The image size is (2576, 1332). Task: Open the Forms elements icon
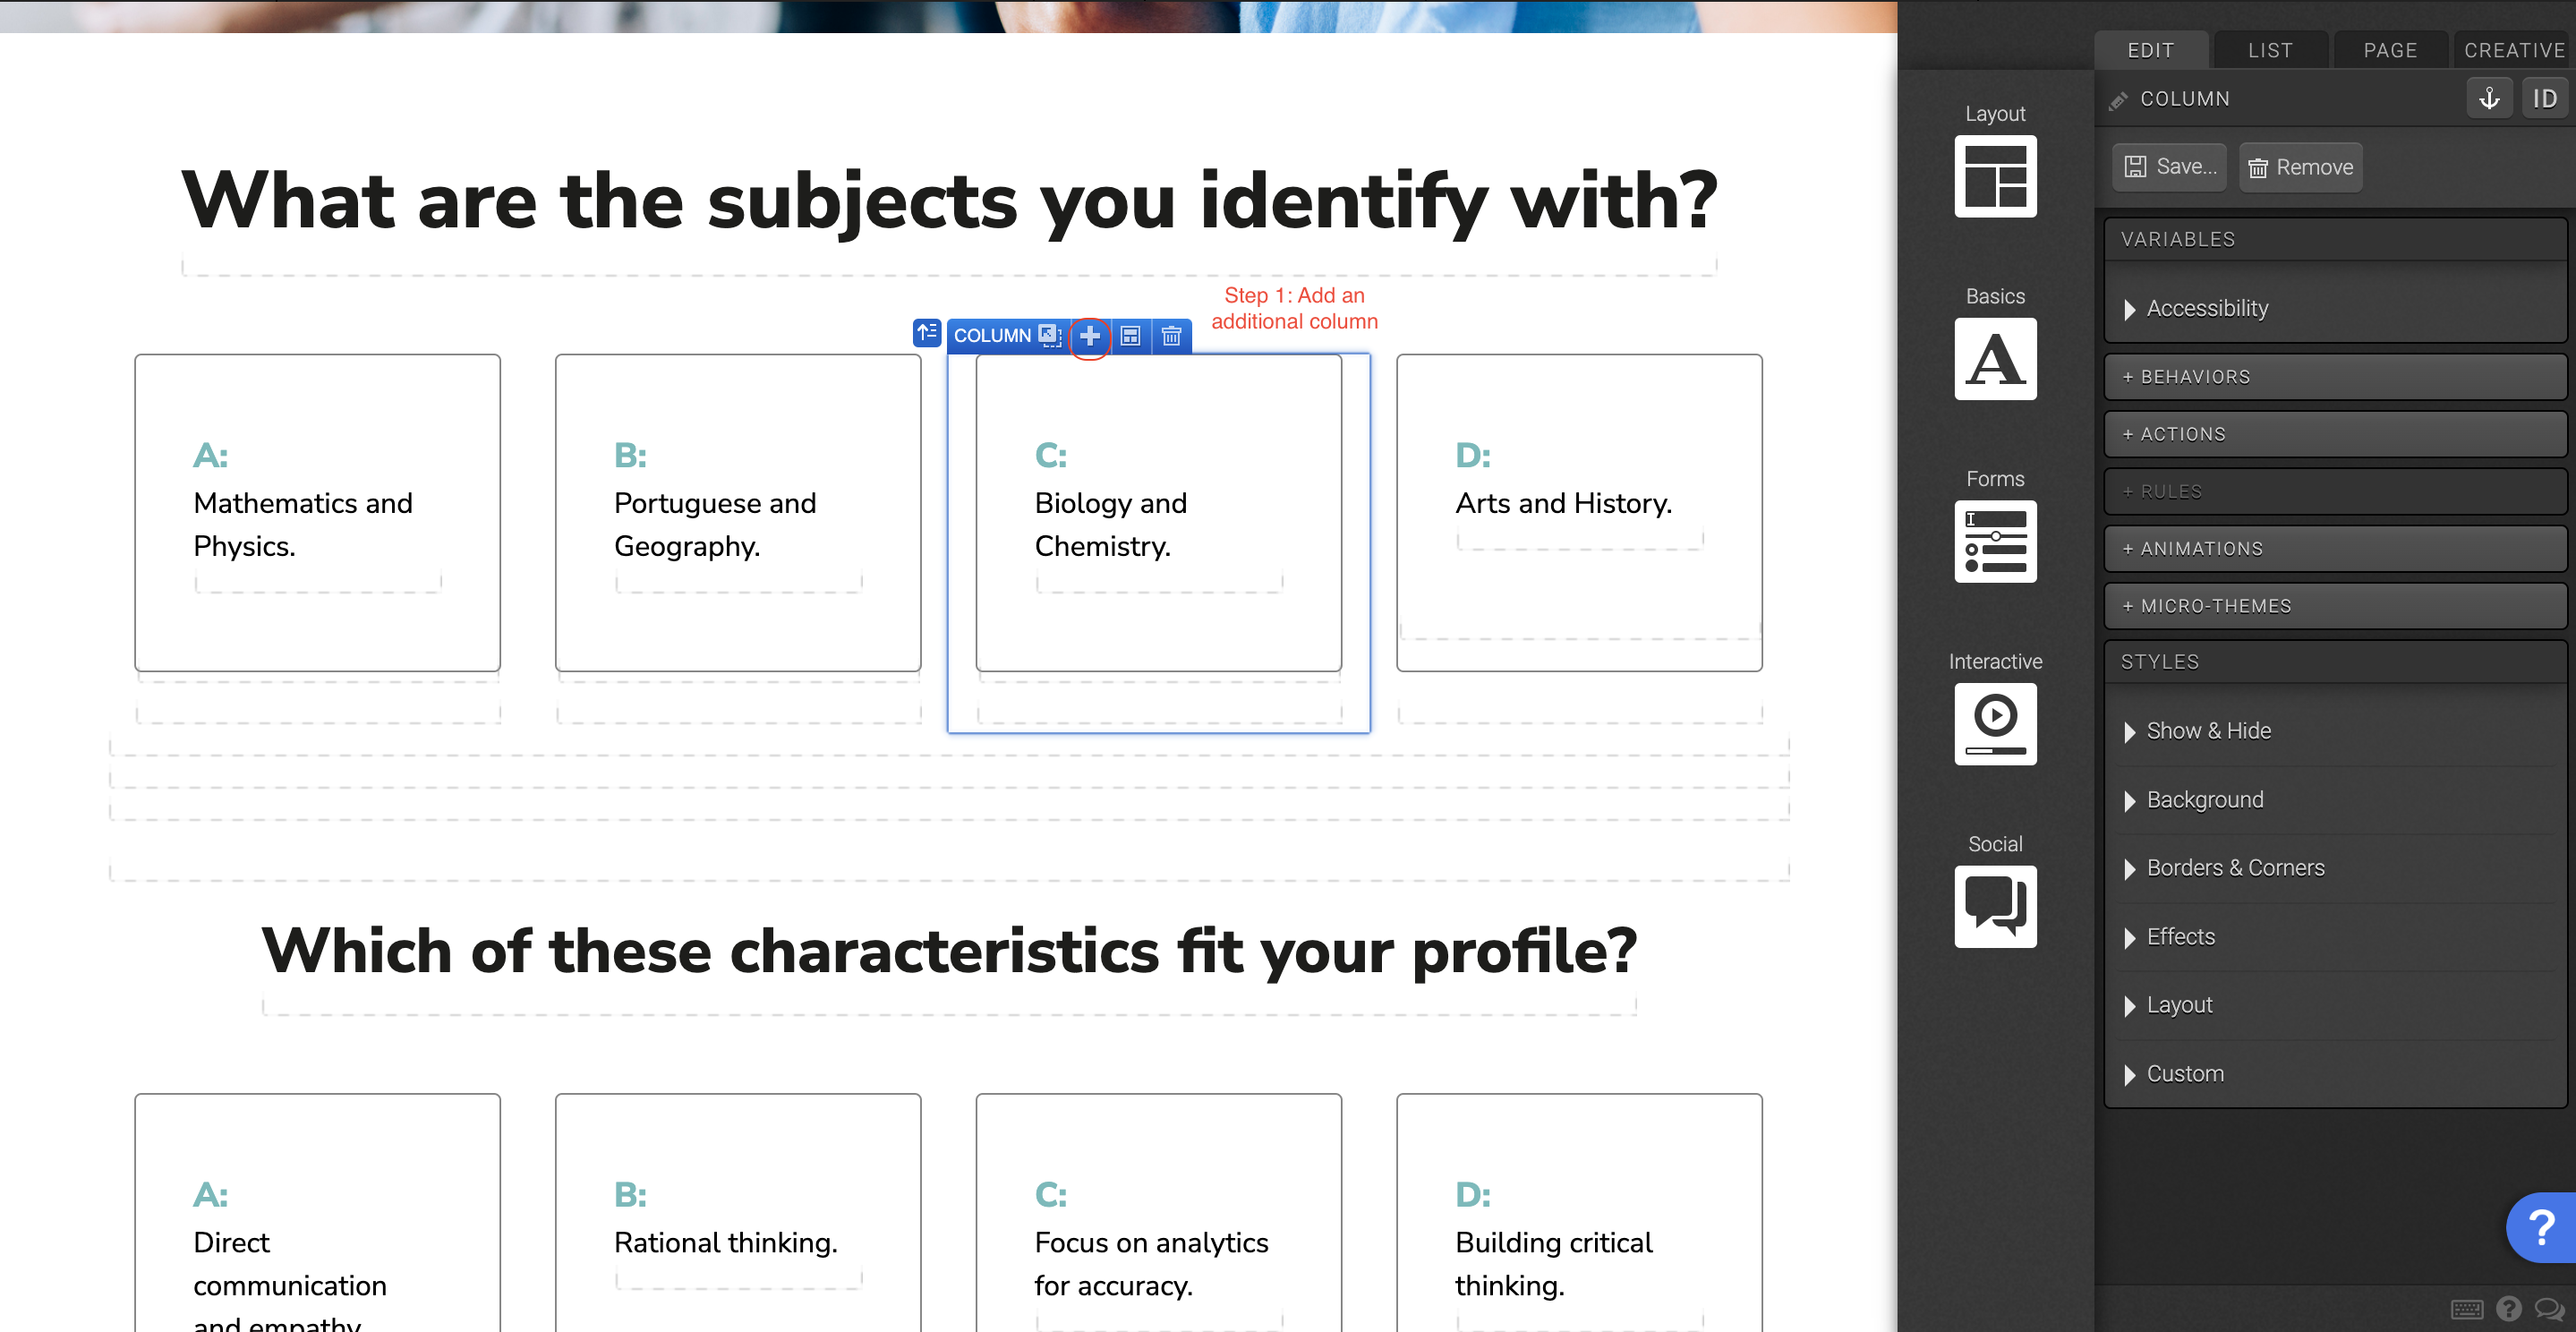[x=1994, y=542]
